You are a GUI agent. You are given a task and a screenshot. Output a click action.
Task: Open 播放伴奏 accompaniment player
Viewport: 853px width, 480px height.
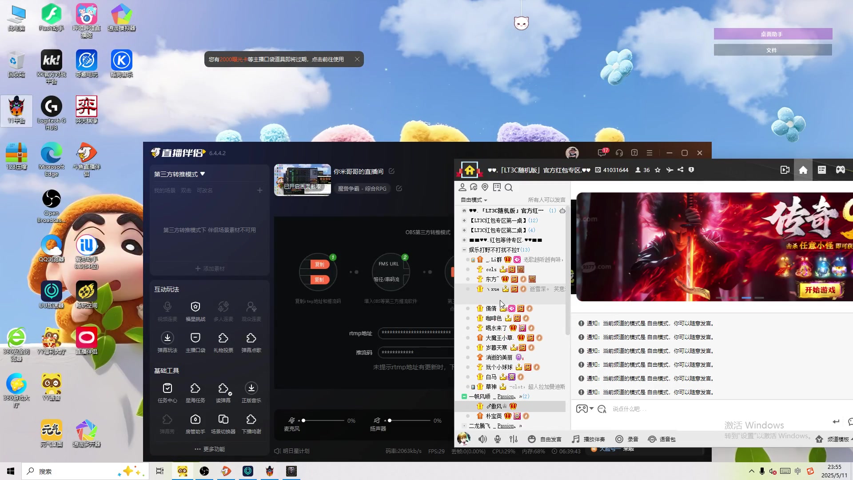(588, 439)
